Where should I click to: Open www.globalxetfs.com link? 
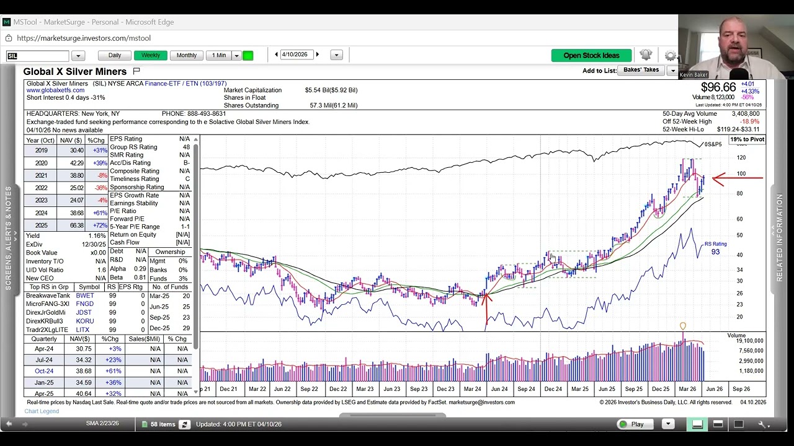click(x=55, y=90)
